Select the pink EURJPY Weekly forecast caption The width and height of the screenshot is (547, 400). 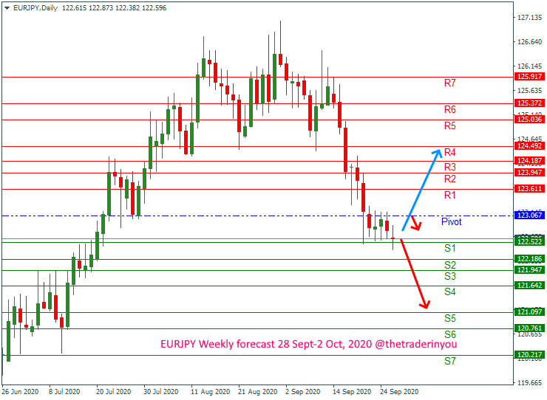point(309,344)
